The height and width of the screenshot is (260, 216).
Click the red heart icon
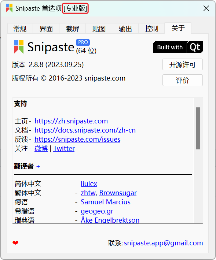point(15,243)
